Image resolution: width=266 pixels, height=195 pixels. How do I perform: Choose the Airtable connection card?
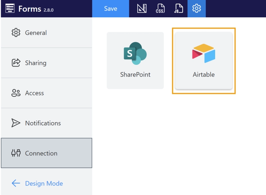pos(203,61)
